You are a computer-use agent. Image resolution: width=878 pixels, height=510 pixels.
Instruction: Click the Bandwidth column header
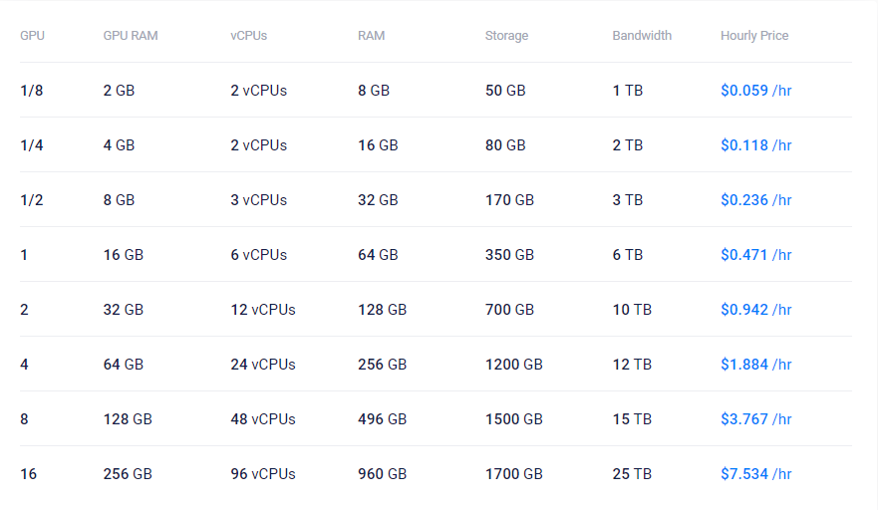(642, 36)
